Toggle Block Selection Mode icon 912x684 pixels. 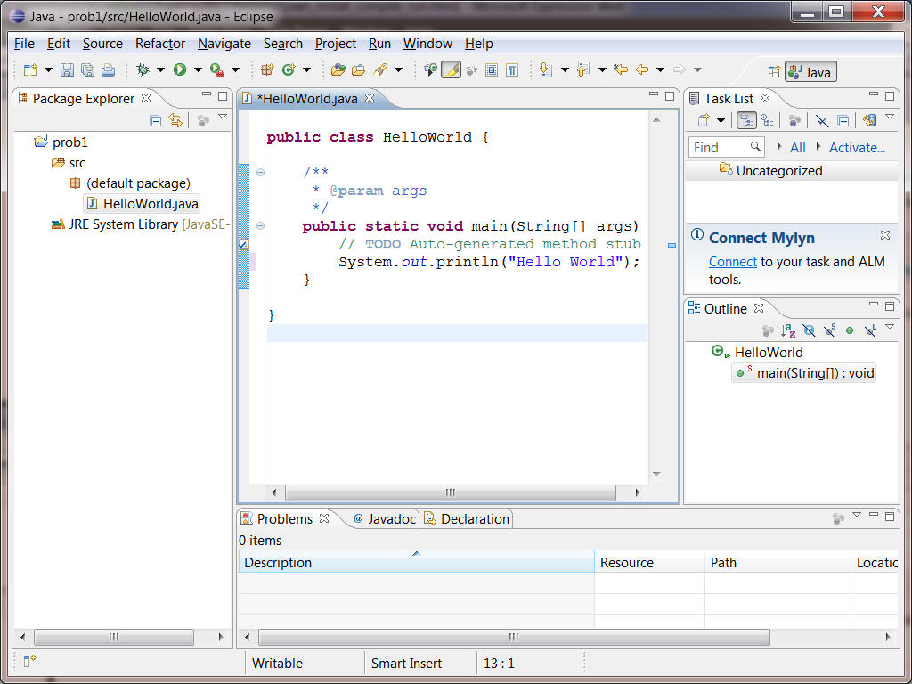click(492, 70)
